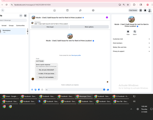Open the Gaming/Groups round icon in top nav
This screenshot has height=120, width=153.
93,10
